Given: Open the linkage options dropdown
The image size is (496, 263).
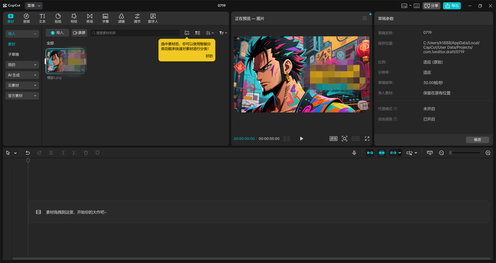Looking at the screenshot, I should [400, 153].
